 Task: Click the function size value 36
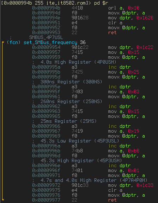click(83, 43)
